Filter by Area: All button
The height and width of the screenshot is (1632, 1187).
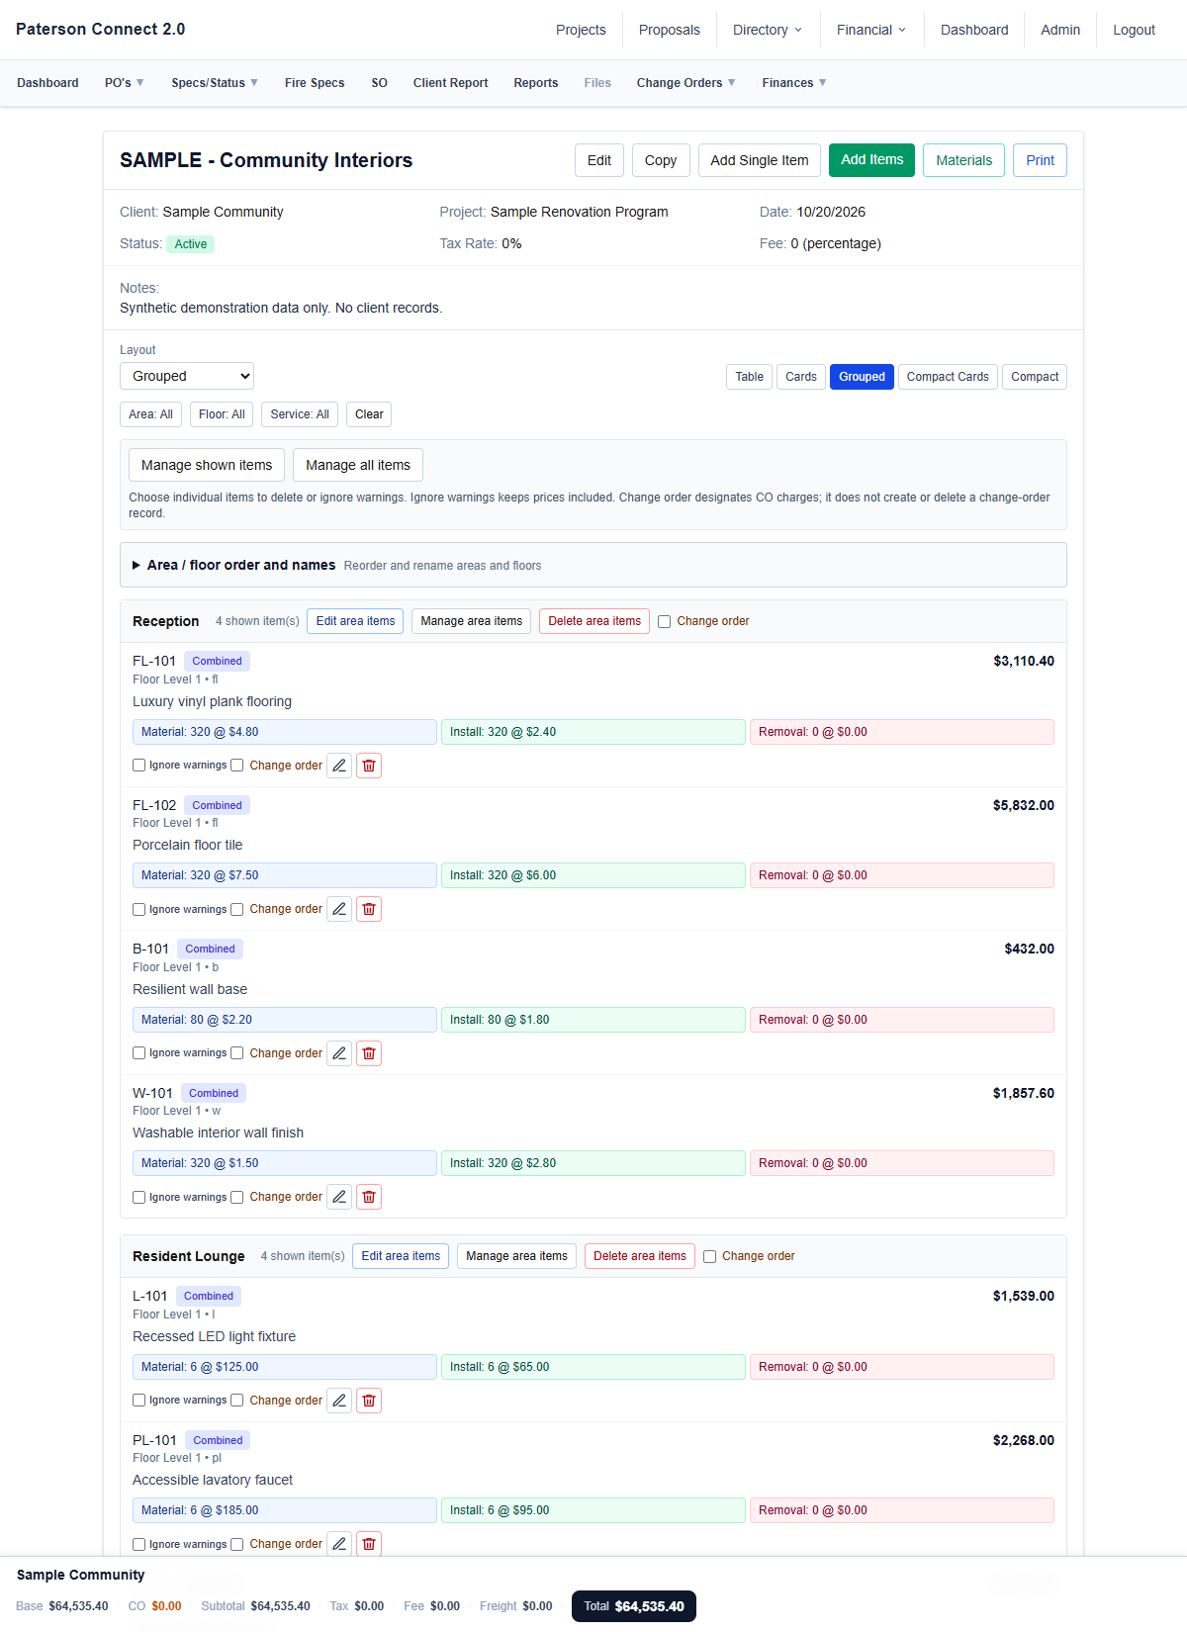click(x=150, y=414)
